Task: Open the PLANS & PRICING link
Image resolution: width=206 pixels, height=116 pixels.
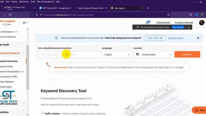Action: click(184, 23)
